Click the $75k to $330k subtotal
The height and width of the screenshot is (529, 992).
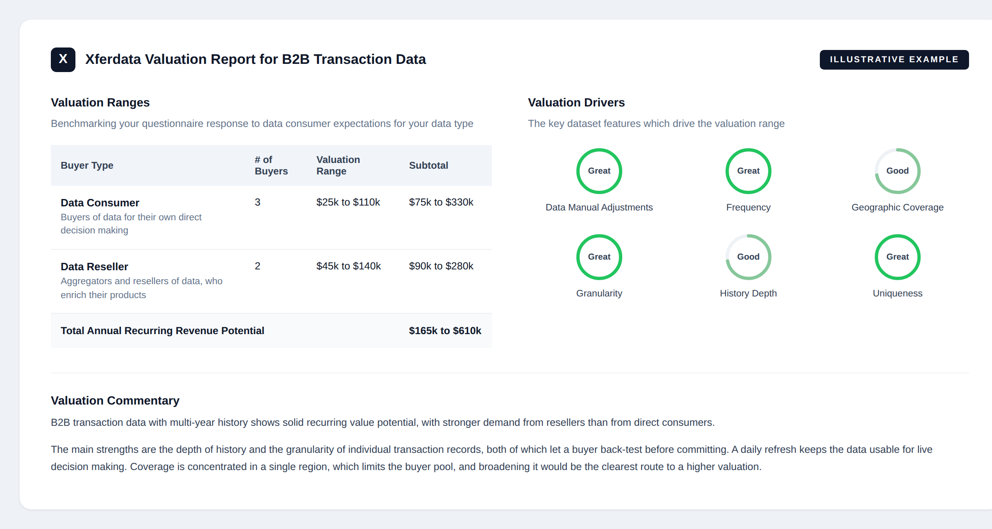[441, 202]
